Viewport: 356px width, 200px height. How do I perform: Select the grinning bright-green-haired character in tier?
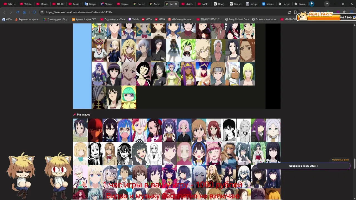188,51
